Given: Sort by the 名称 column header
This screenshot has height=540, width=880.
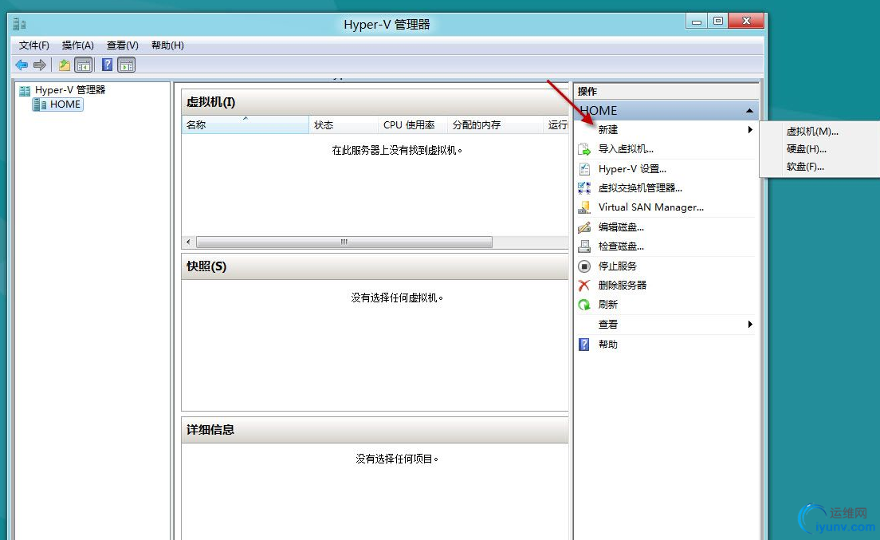Looking at the screenshot, I should point(246,124).
